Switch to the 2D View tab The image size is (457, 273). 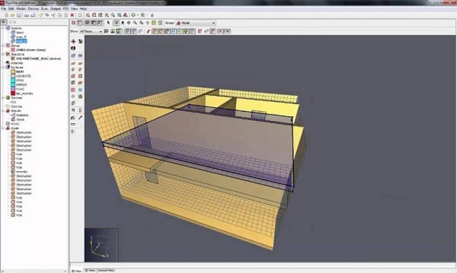click(90, 270)
